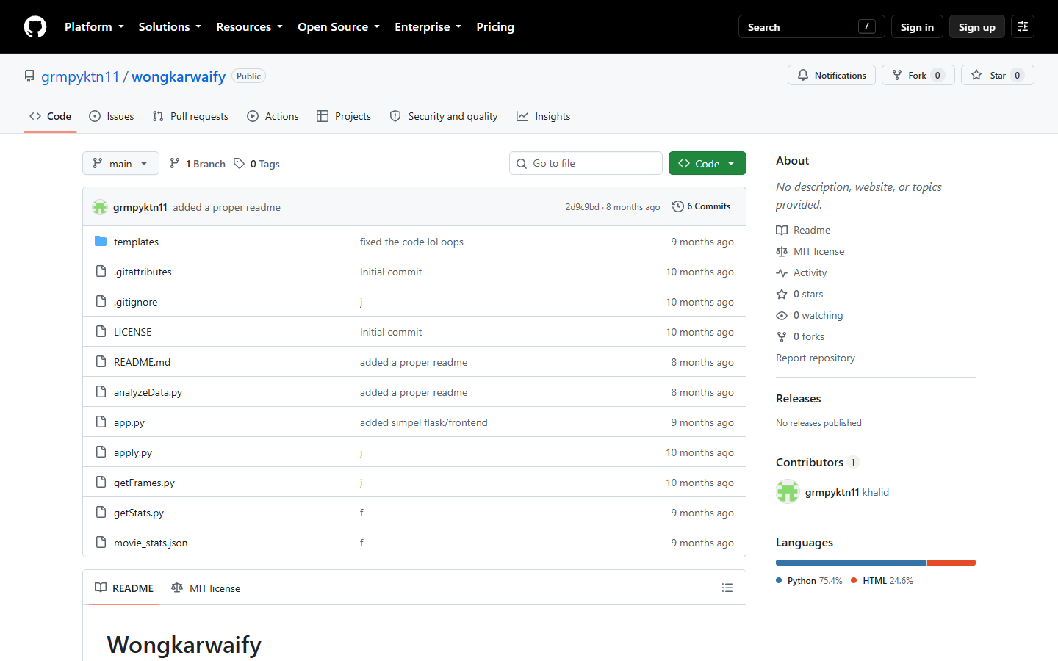
Task: Open the Insights tab
Action: (544, 116)
